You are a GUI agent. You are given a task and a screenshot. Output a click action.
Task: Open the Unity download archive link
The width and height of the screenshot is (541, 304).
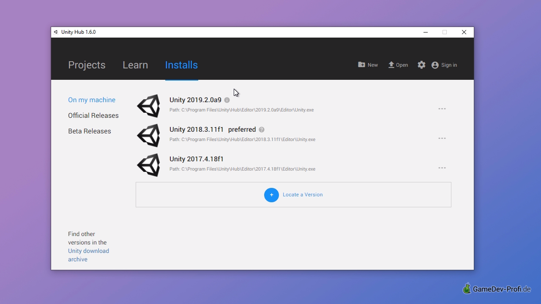tap(88, 255)
